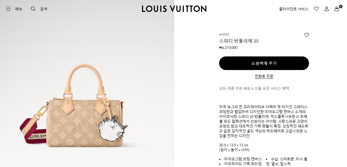Click the 메뉴 label
The image size is (347, 167).
click(x=19, y=9)
